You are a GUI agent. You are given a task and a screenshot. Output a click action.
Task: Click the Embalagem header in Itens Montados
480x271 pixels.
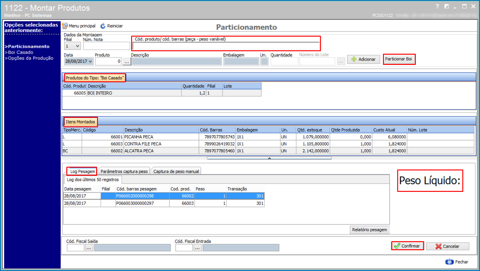pos(258,130)
